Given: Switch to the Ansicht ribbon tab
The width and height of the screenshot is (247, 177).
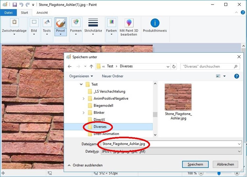Looking at the screenshot, I should [x=42, y=13].
